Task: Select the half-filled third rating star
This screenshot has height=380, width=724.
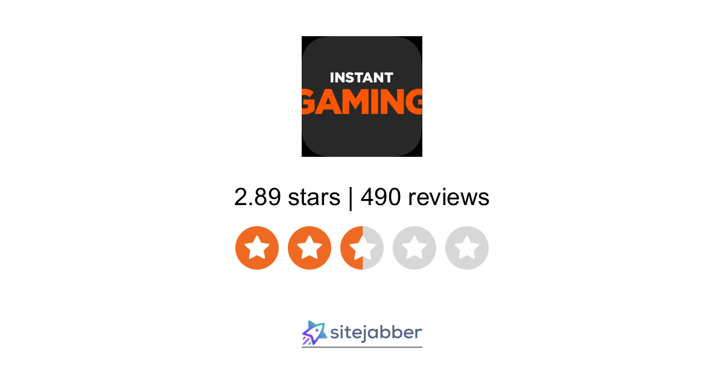Action: [362, 248]
